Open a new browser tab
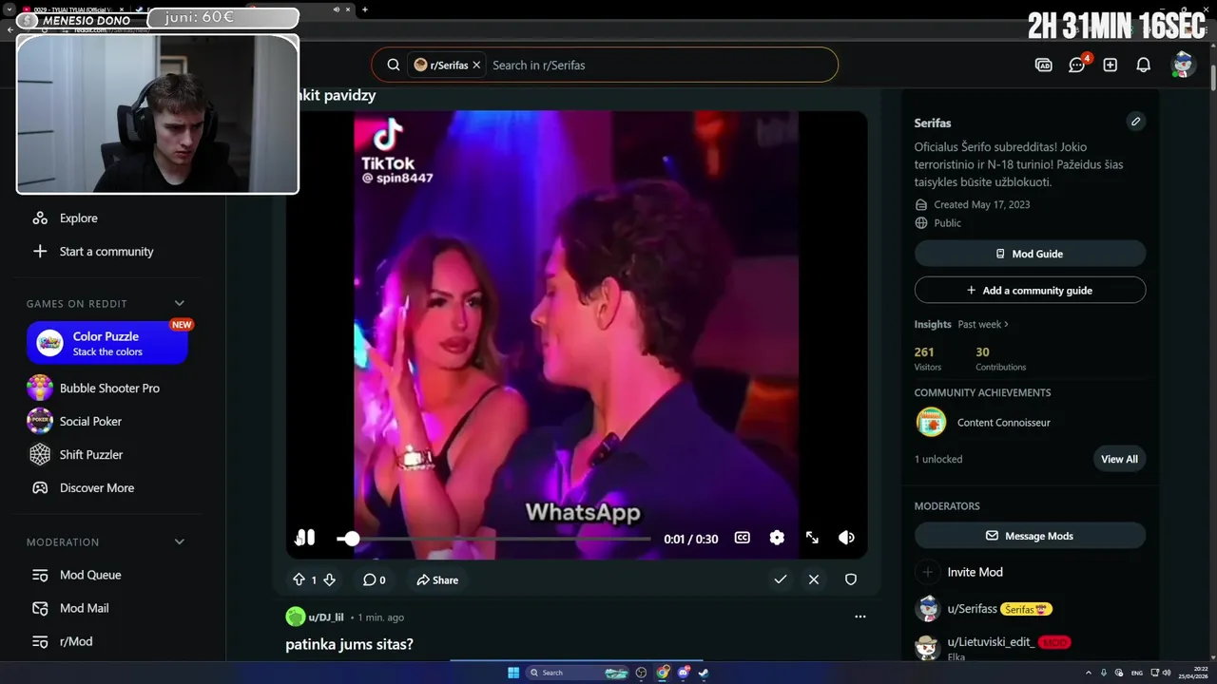 point(365,9)
